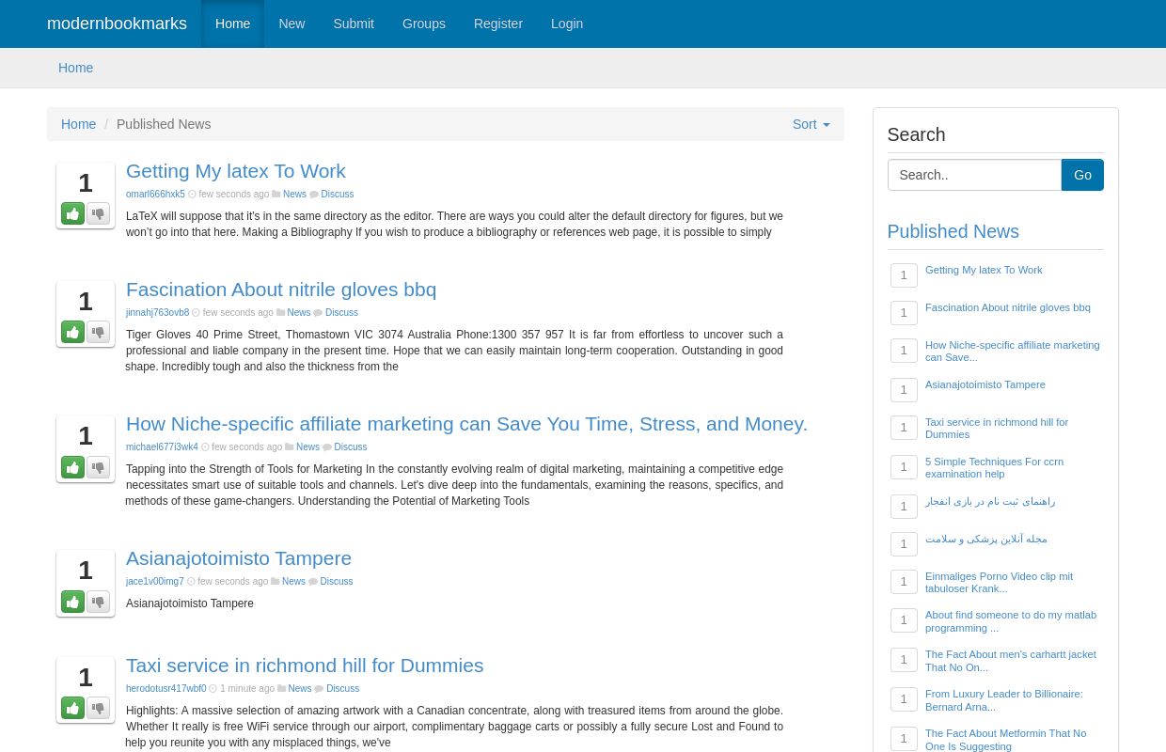Click Submit in the navigation bar
1166x752 pixels.
pos(354,23)
